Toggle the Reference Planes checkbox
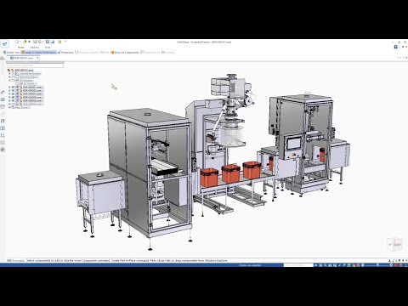Screen dimensions: 408x306 (x=13, y=77)
